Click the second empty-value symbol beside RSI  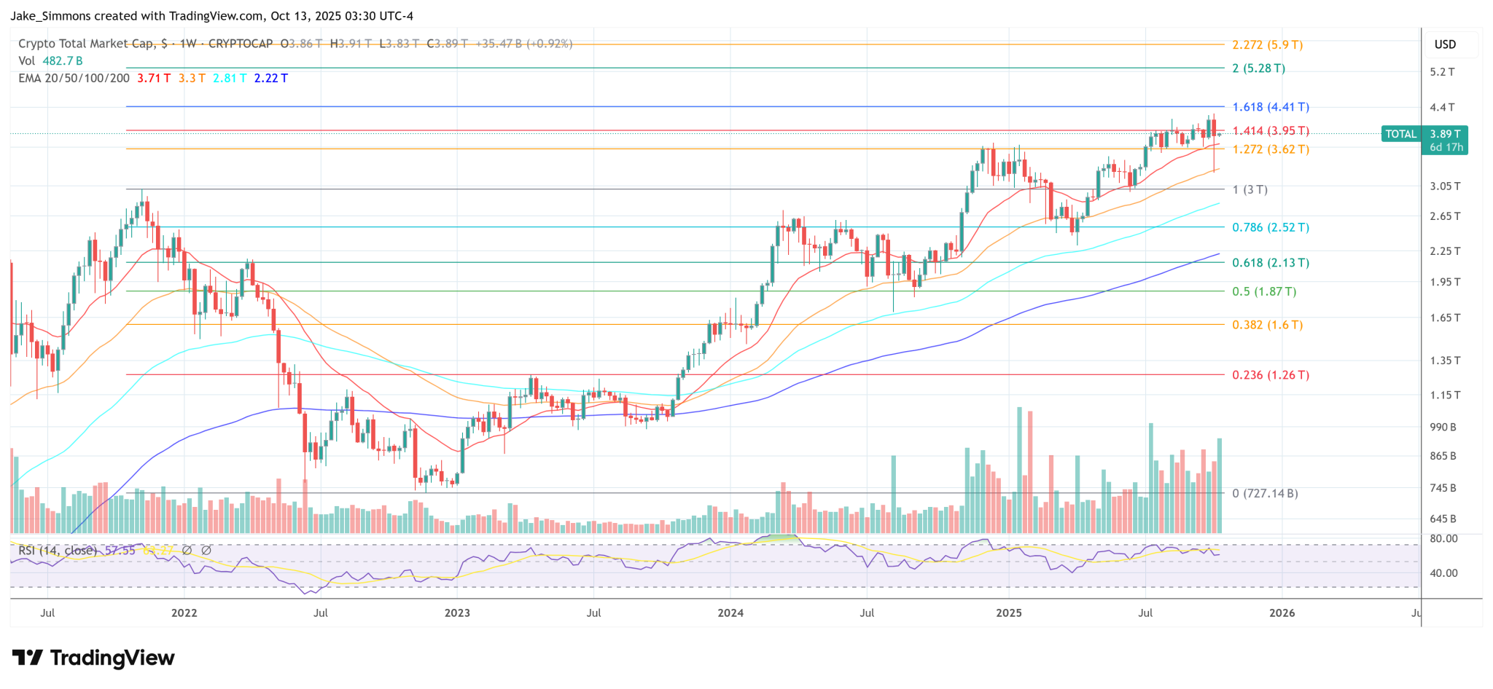point(206,551)
